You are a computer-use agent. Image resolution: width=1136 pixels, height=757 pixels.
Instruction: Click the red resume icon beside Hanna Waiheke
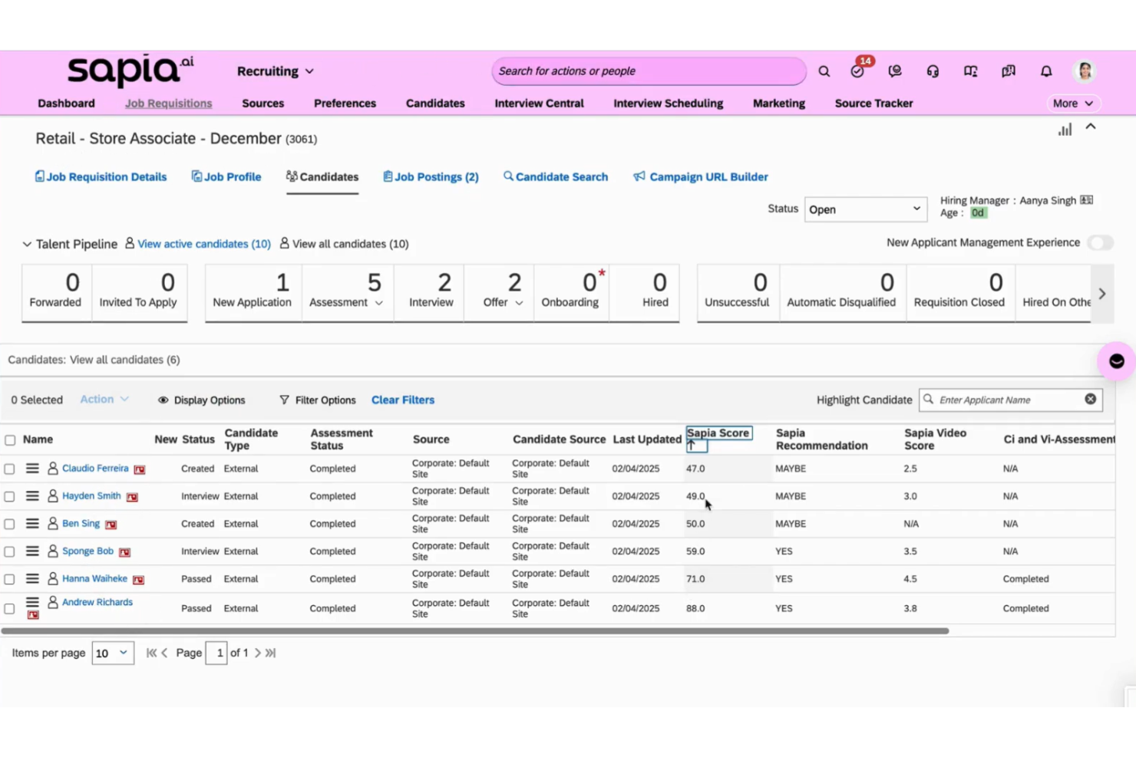(x=138, y=580)
